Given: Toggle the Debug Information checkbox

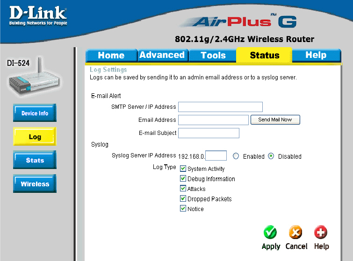Looking at the screenshot, I should 183,178.
